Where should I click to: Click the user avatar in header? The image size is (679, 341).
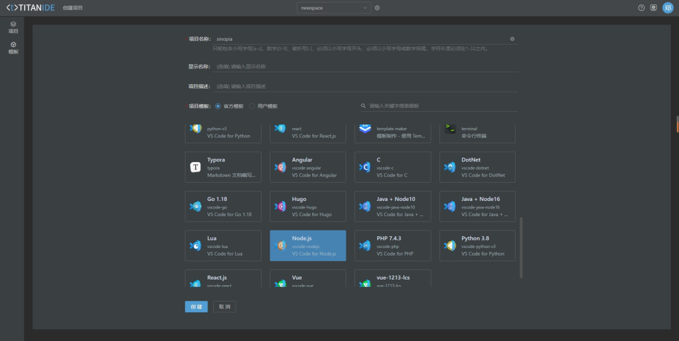[668, 8]
